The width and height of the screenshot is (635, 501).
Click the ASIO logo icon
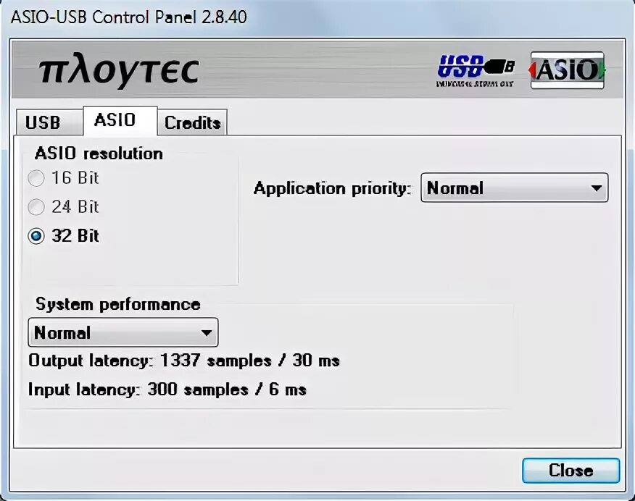coord(567,70)
